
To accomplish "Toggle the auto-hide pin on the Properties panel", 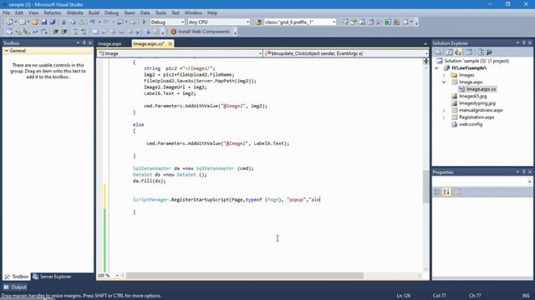I will pos(523,172).
